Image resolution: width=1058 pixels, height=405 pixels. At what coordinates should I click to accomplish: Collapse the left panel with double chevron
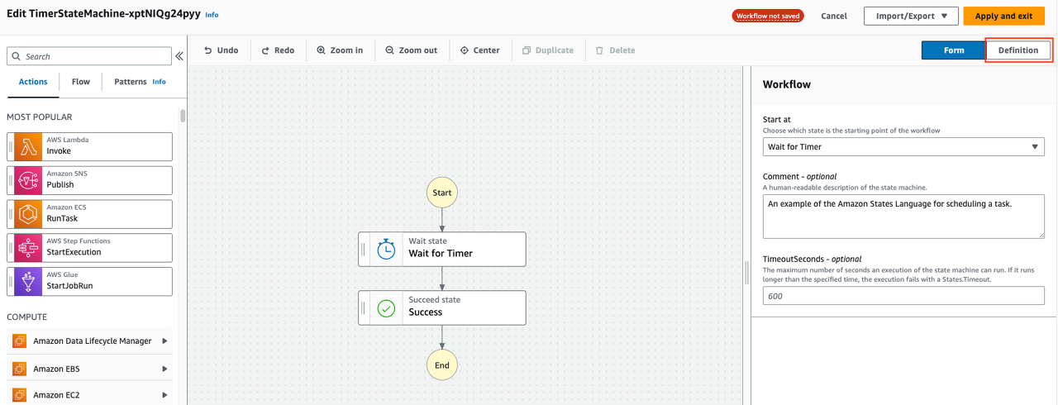[179, 56]
